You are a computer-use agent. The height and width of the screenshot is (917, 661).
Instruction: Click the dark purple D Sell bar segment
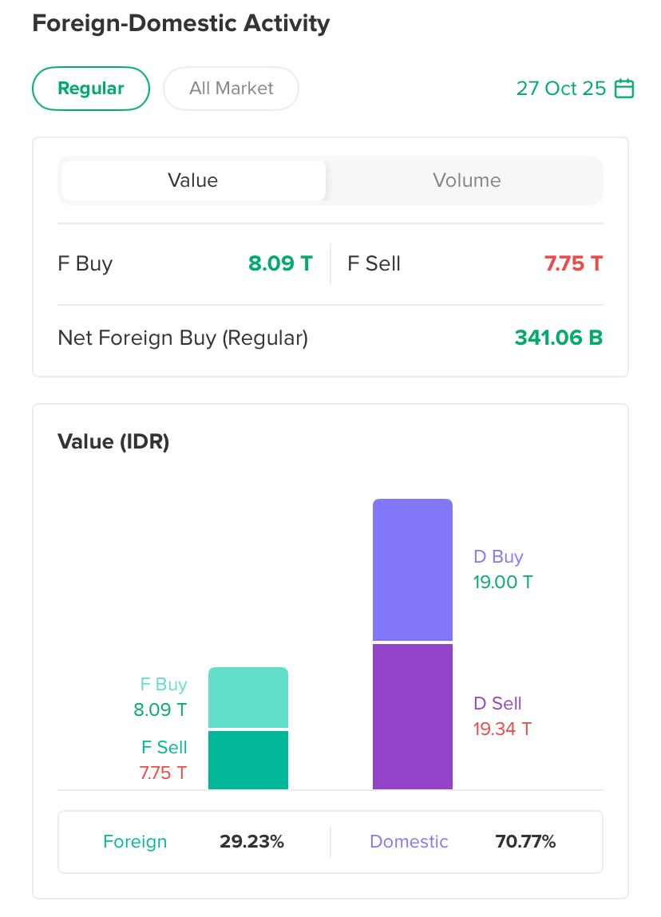[x=413, y=716]
